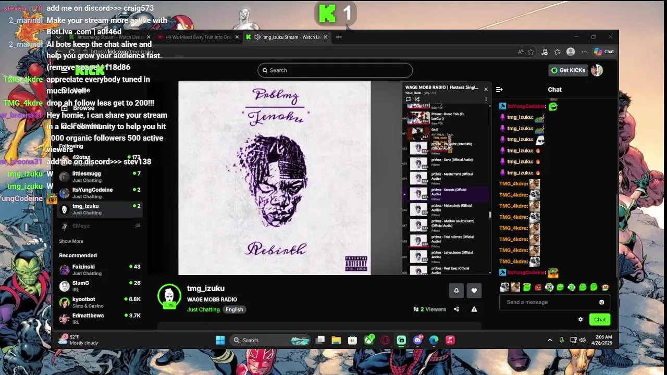Click the tab audio speaker icon

point(257,37)
